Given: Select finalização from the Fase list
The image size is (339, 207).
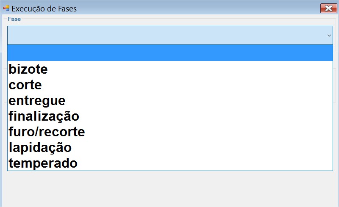Looking at the screenshot, I should (170, 116).
